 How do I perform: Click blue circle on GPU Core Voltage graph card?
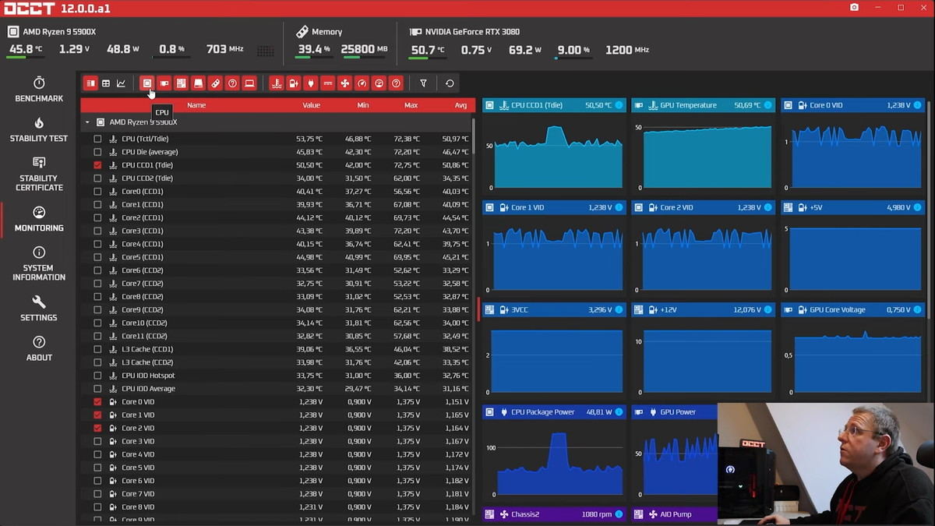917,310
